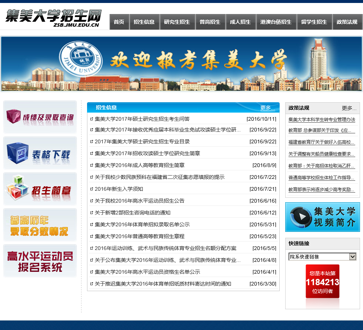Open 集美大学2016年成人高等教育招生简章
The image size is (363, 330).
(140, 165)
